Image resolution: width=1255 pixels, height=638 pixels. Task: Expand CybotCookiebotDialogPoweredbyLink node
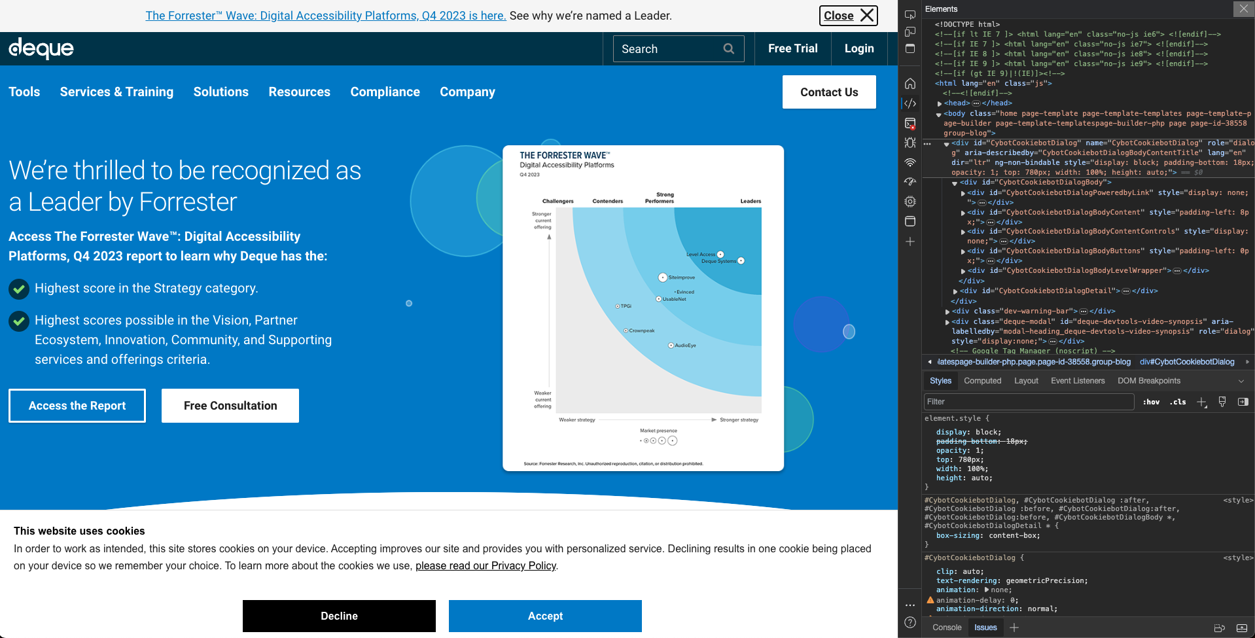(x=963, y=193)
